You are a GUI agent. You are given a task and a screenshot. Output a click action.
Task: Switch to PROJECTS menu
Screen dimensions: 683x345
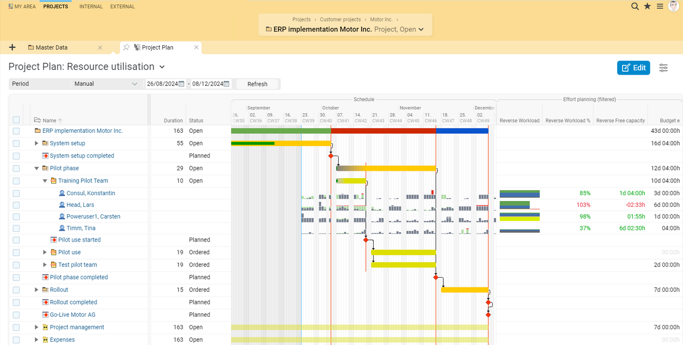[x=56, y=7]
